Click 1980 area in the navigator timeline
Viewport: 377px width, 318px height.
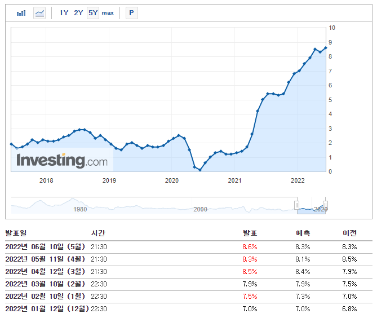pyautogui.click(x=80, y=209)
